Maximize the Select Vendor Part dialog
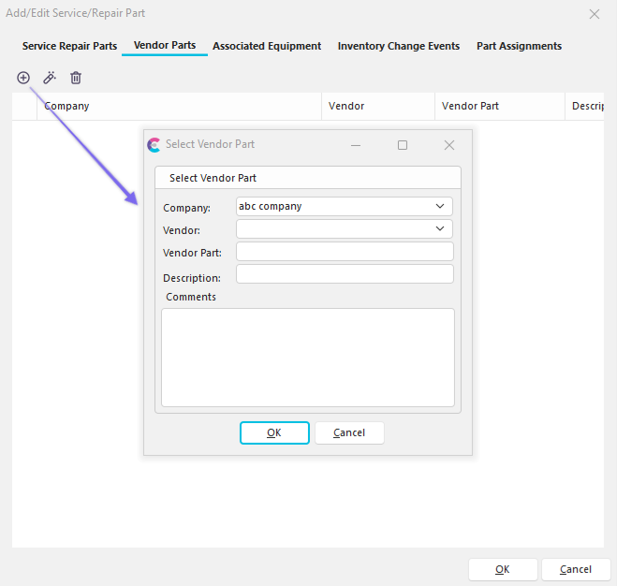 tap(403, 145)
